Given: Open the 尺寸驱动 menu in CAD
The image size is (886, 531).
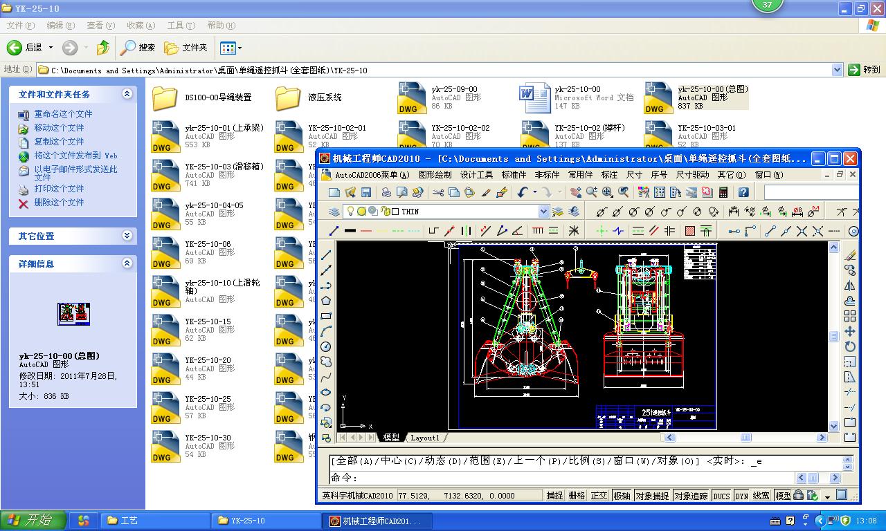Looking at the screenshot, I should pyautogui.click(x=693, y=175).
